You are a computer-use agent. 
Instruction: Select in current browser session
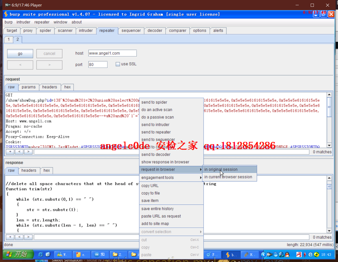[230, 177]
